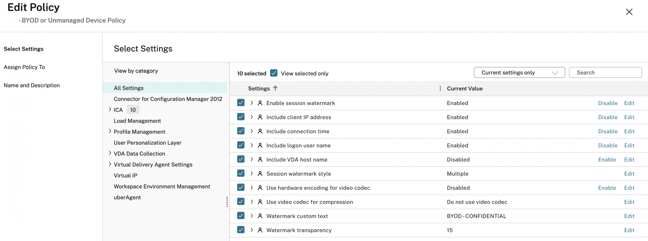Open the Name and Description step
This screenshot has width=648, height=241.
click(x=32, y=85)
